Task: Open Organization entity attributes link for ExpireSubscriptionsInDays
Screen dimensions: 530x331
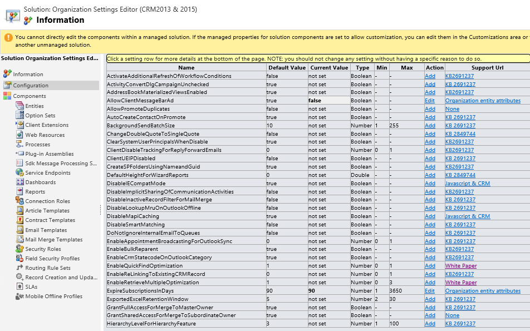Action: pyautogui.click(x=483, y=290)
